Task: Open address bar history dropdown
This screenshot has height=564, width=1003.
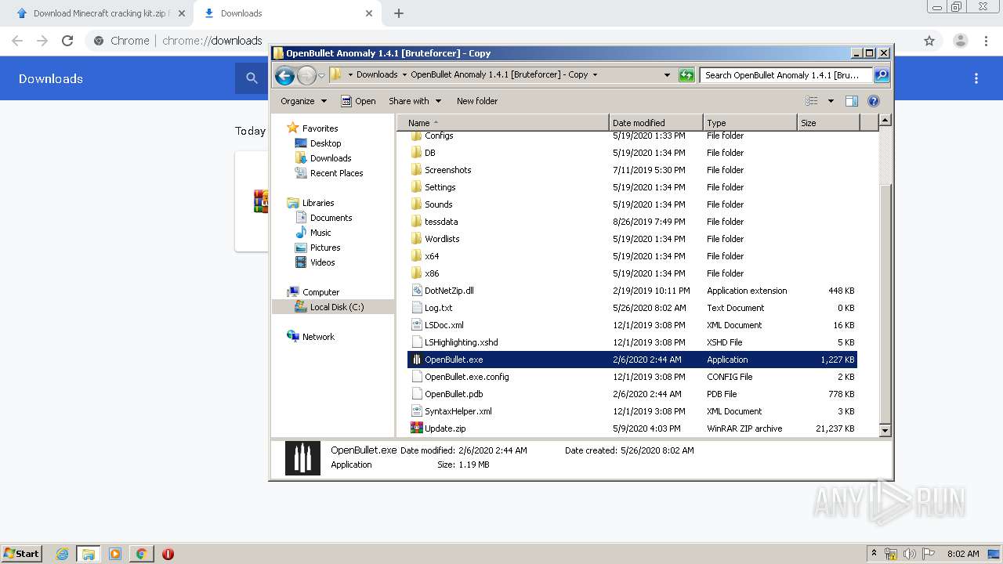Action: click(667, 75)
